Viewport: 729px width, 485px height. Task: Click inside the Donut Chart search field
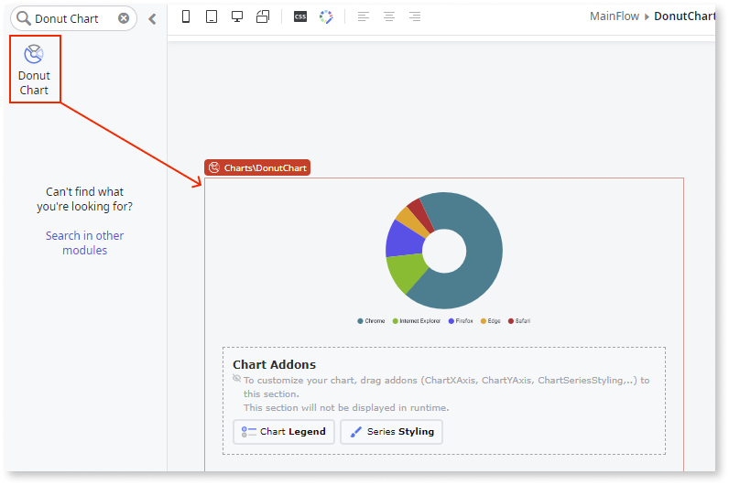coord(73,18)
